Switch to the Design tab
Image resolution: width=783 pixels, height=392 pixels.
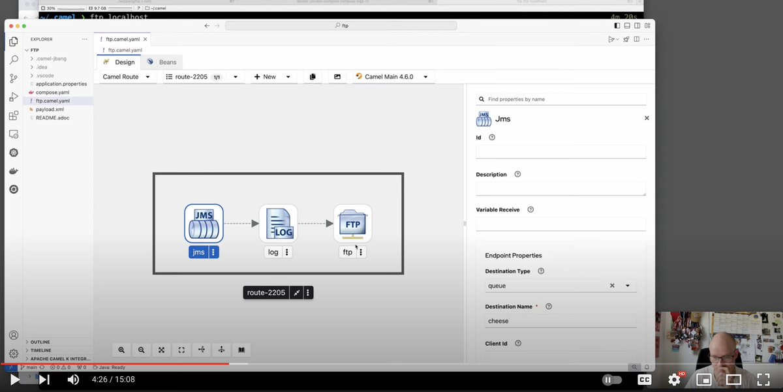tap(119, 62)
